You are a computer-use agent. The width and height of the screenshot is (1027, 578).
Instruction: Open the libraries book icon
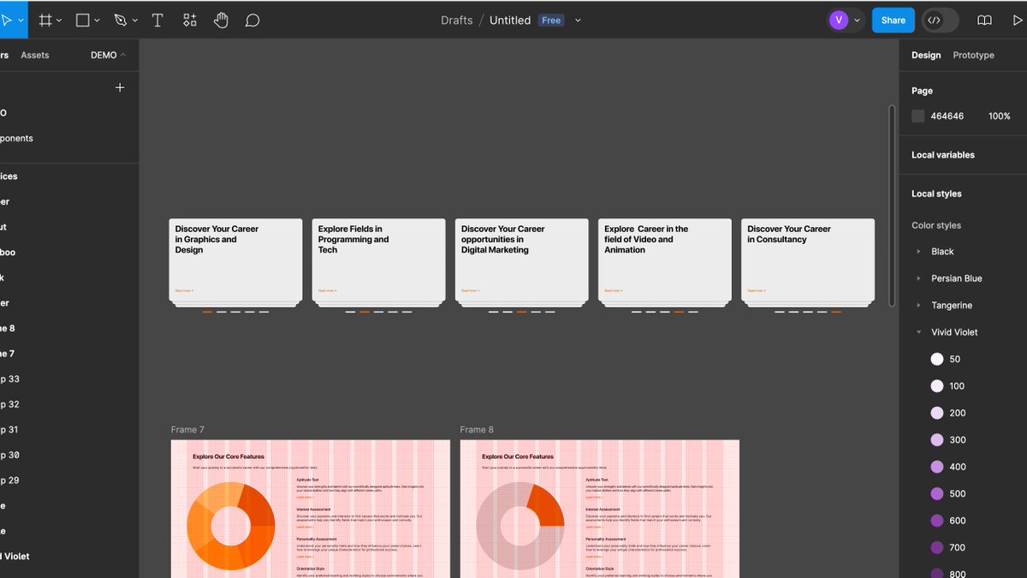point(985,20)
